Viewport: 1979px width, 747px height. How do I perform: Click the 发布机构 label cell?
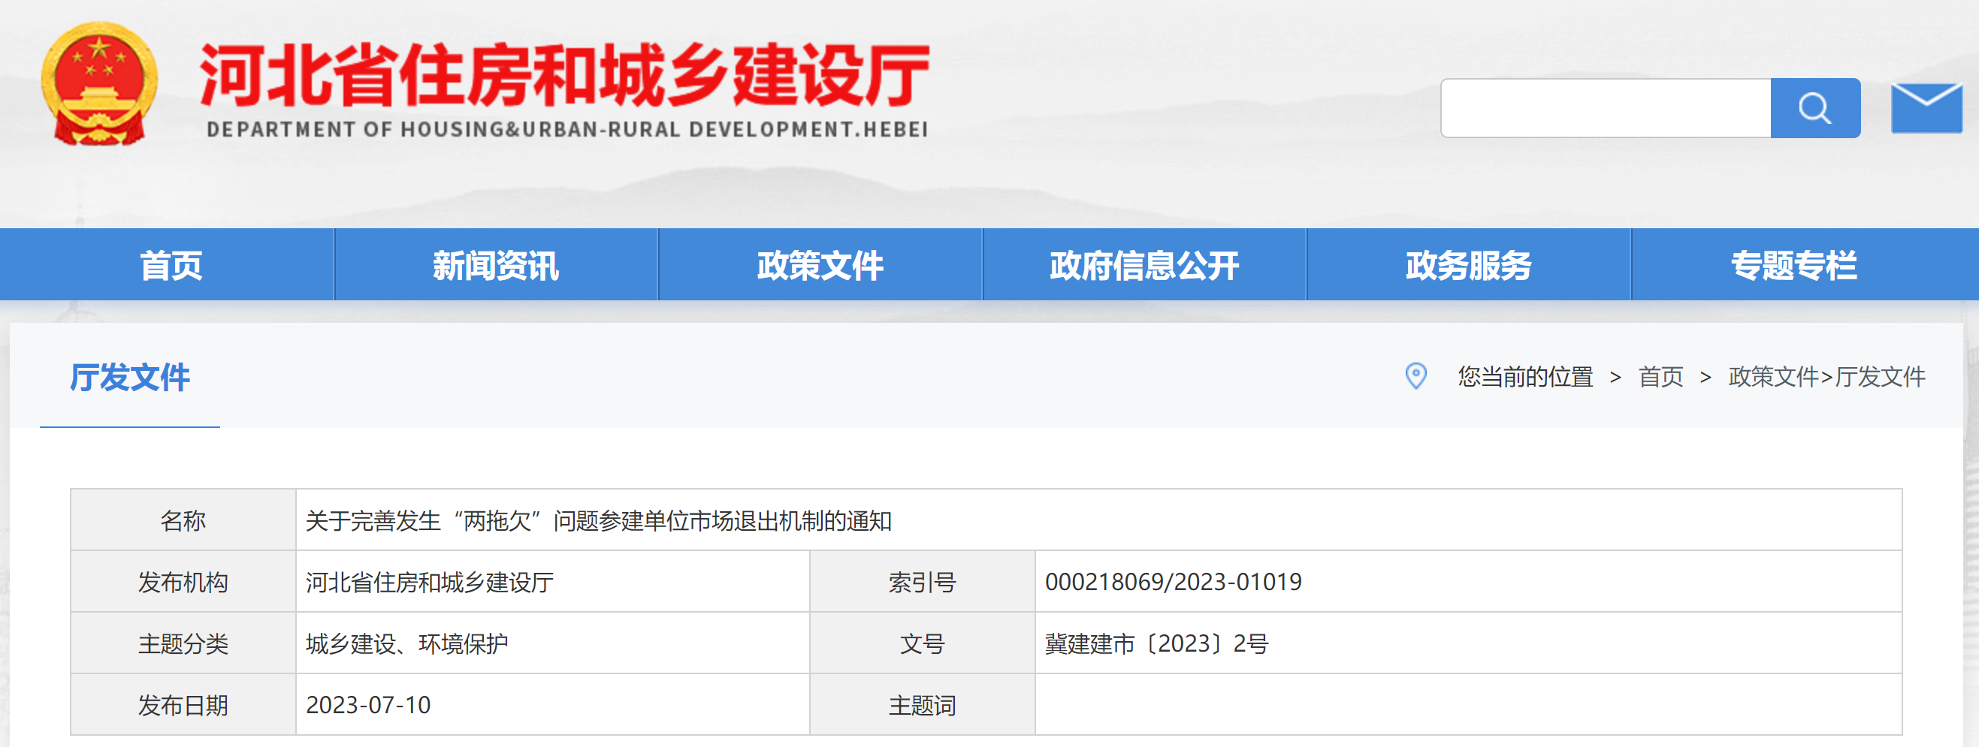pyautogui.click(x=183, y=582)
